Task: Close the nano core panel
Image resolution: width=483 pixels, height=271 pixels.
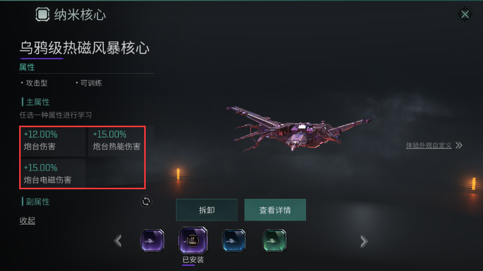Action: tap(465, 14)
